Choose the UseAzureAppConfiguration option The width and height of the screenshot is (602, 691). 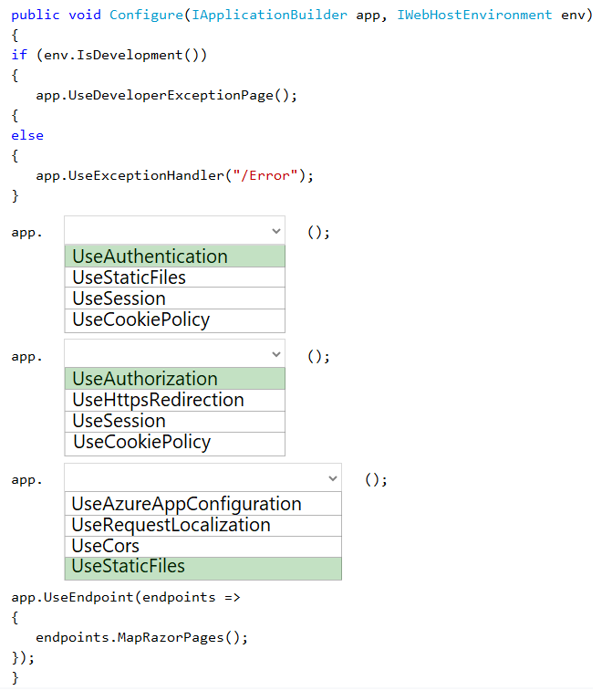[x=203, y=504]
